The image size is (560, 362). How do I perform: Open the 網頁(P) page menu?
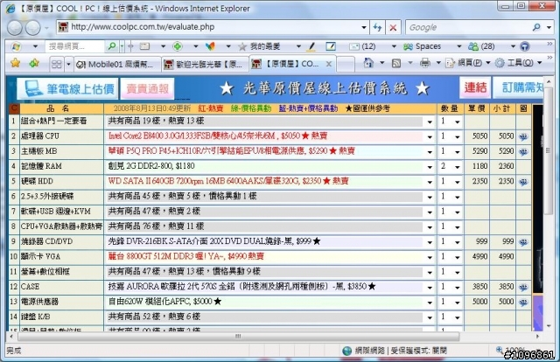[x=469, y=63]
